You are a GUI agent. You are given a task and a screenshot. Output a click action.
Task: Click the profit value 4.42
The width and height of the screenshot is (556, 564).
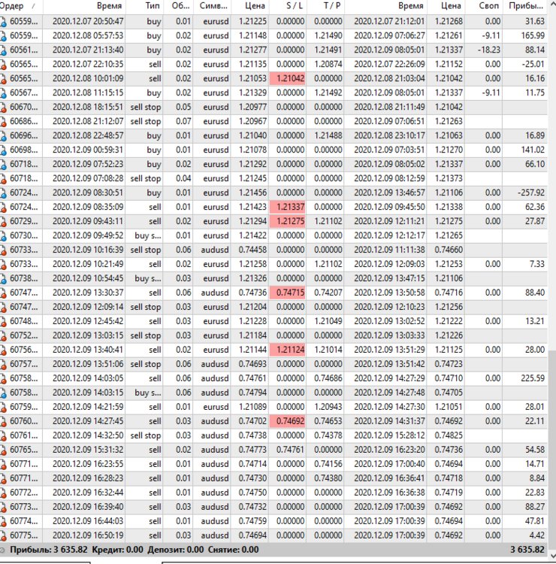pyautogui.click(x=537, y=535)
